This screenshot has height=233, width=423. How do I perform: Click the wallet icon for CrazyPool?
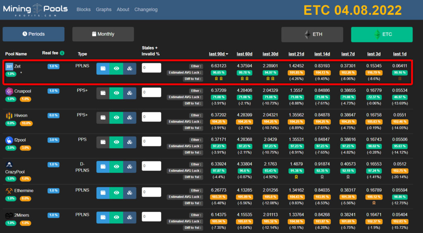coord(103,167)
